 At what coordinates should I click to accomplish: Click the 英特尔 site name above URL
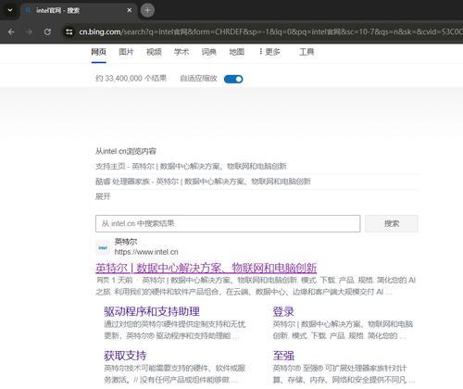tap(126, 242)
